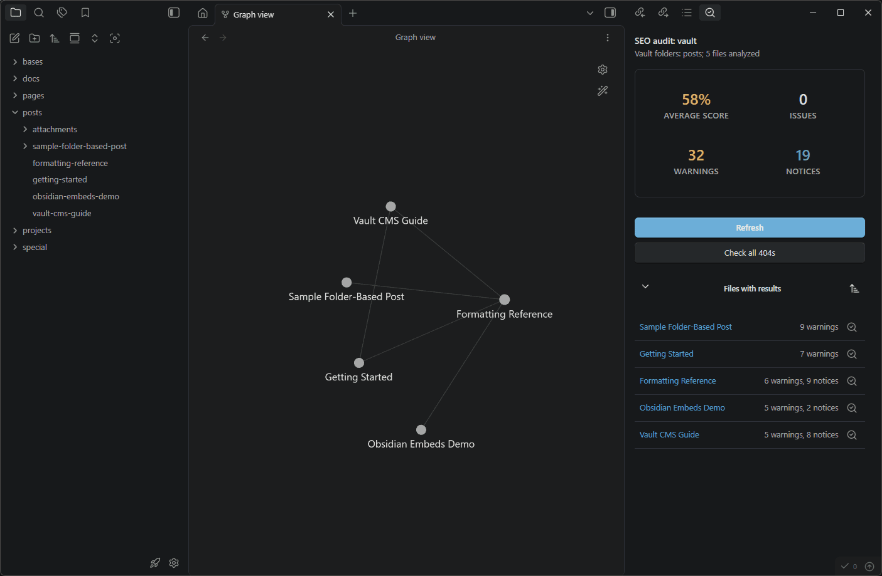This screenshot has width=882, height=576.
Task: Toggle the right sidebar visibility
Action: pyautogui.click(x=609, y=13)
